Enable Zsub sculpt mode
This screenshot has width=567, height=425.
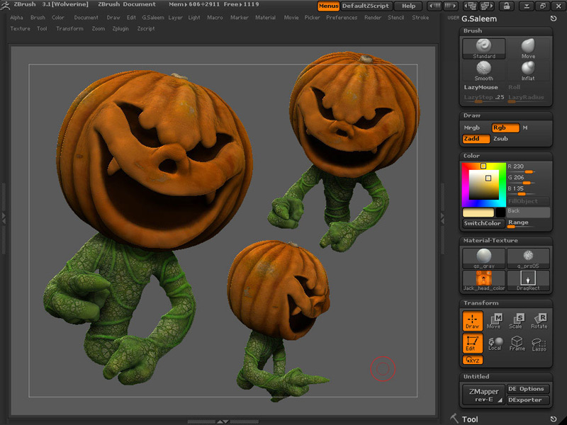pyautogui.click(x=501, y=139)
